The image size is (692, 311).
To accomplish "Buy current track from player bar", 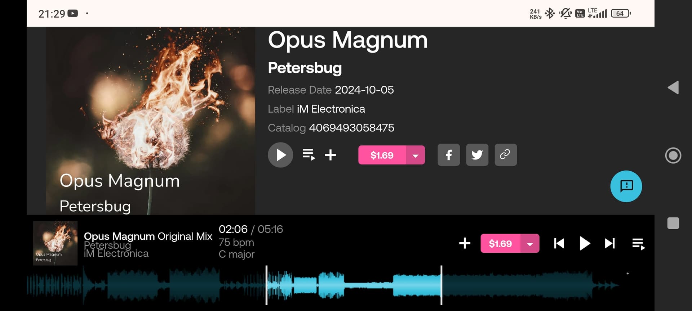I will [500, 243].
